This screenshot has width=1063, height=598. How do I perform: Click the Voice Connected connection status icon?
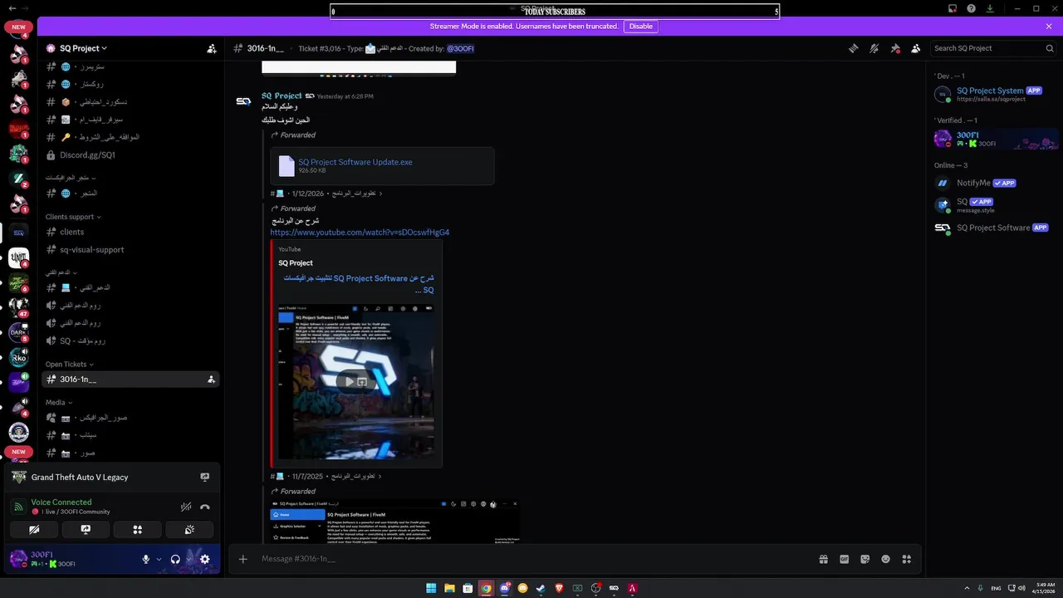[18, 507]
